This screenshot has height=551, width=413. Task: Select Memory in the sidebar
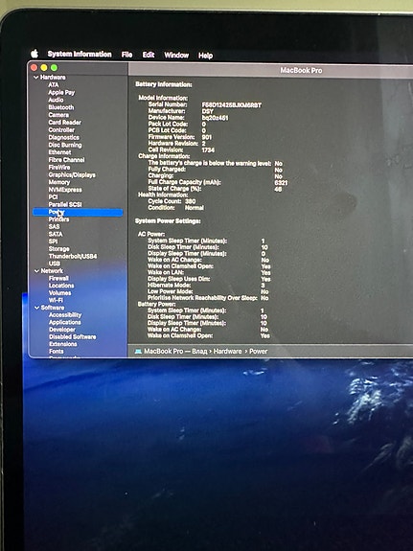tap(59, 182)
